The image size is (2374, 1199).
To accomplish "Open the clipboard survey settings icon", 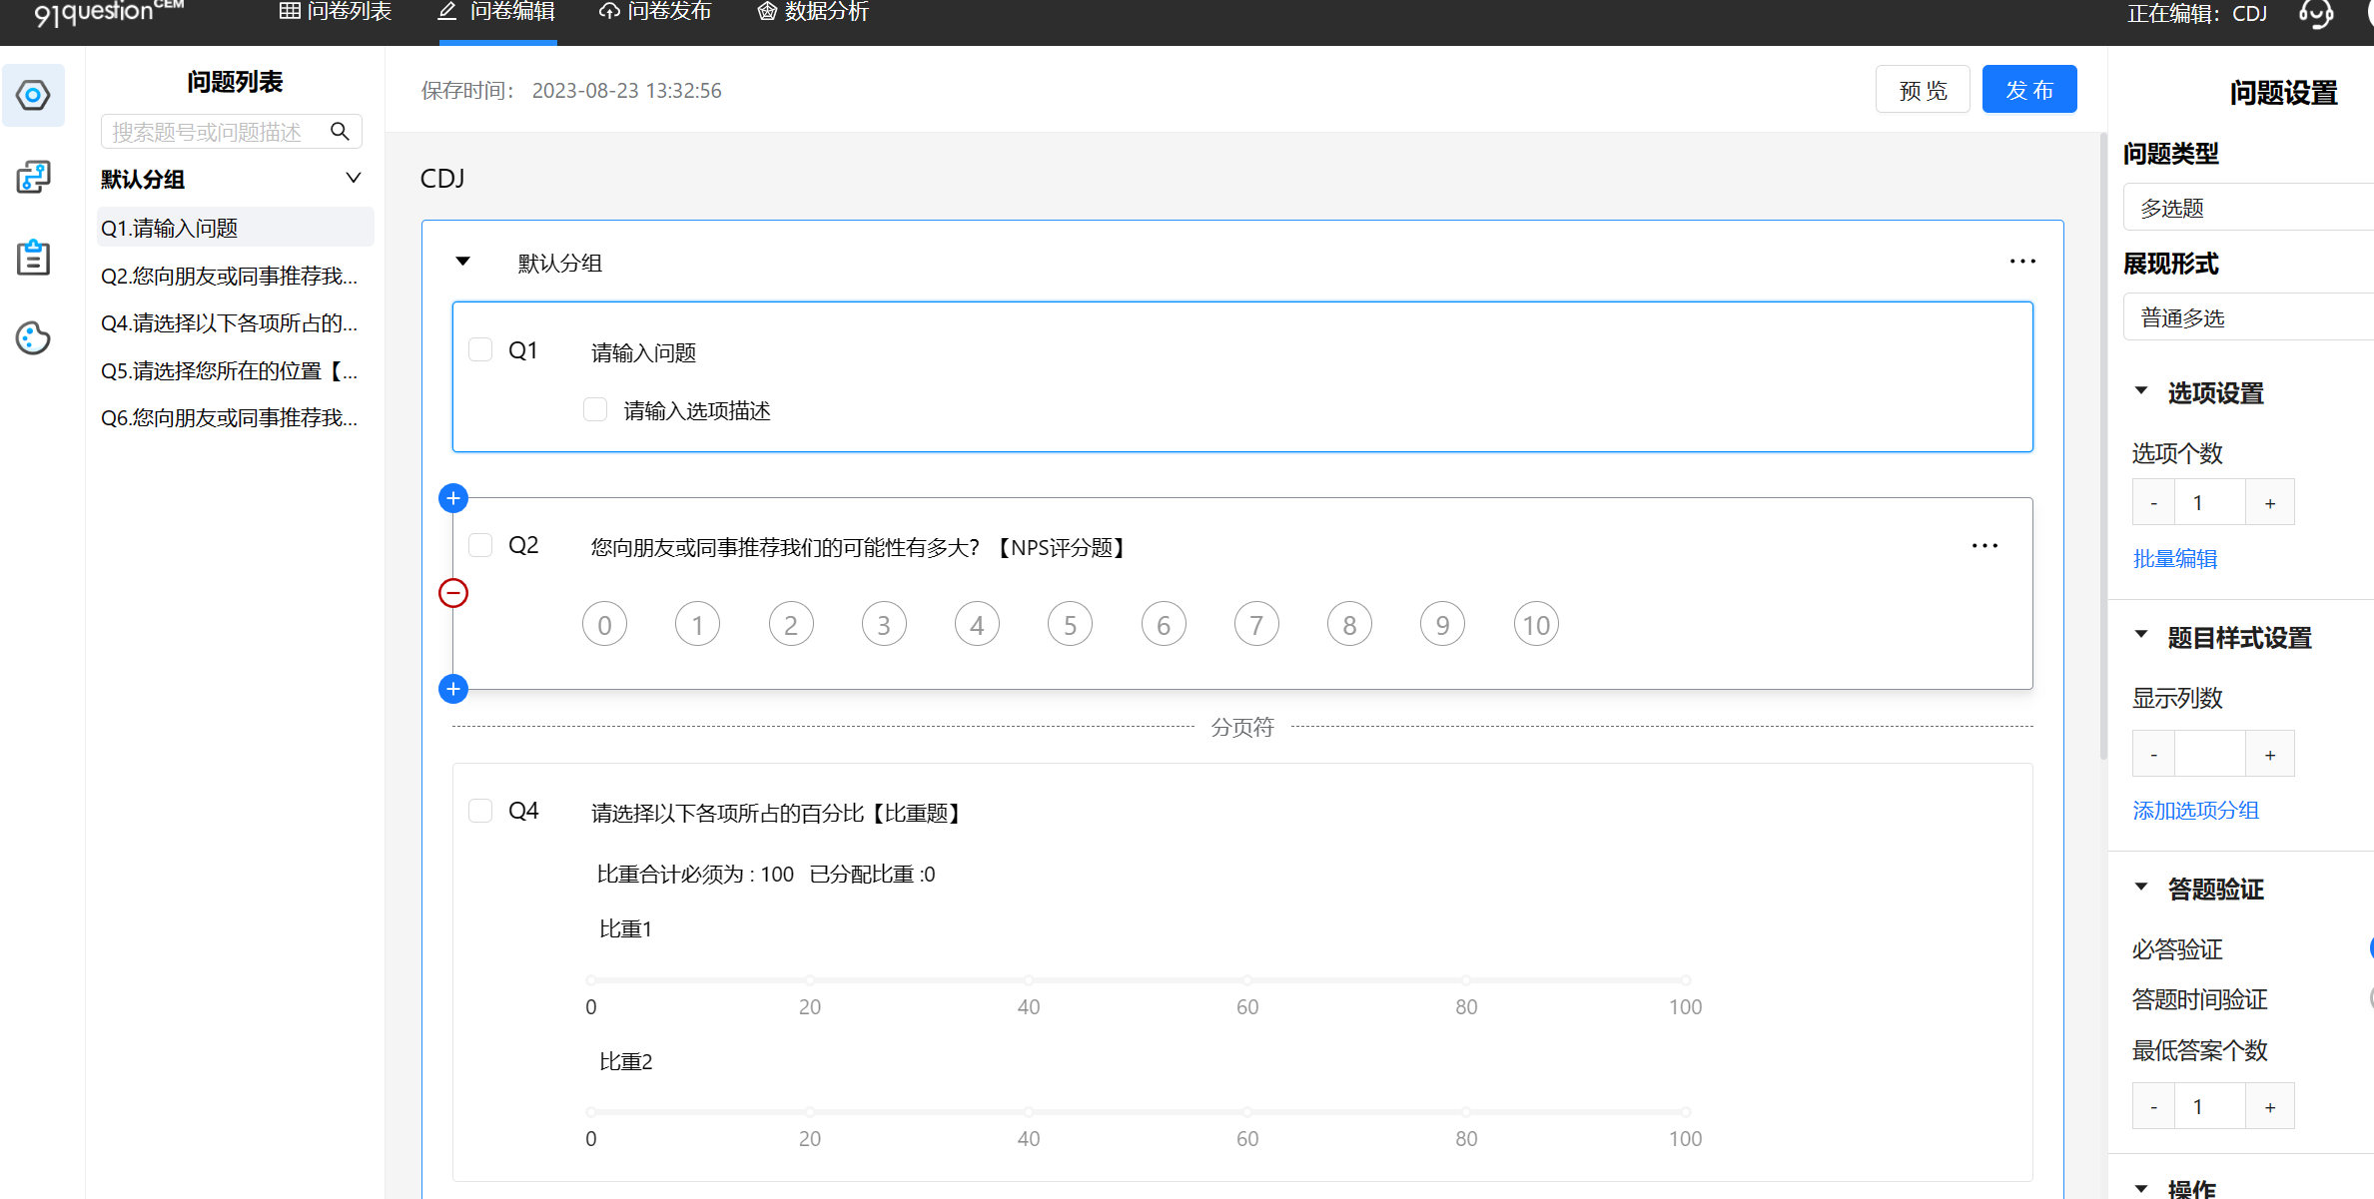I will pyautogui.click(x=33, y=258).
